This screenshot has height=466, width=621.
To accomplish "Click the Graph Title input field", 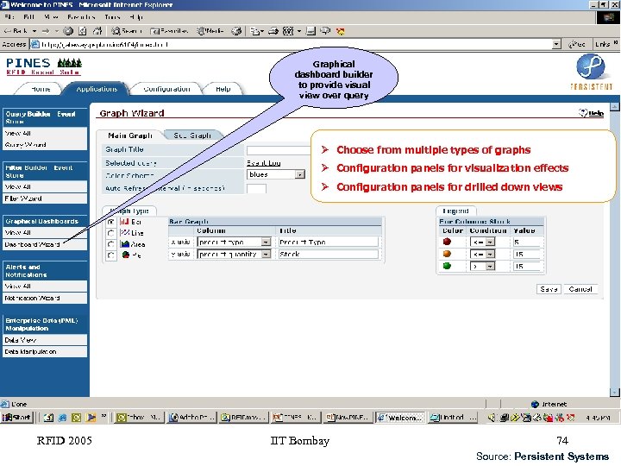I will [x=279, y=150].
